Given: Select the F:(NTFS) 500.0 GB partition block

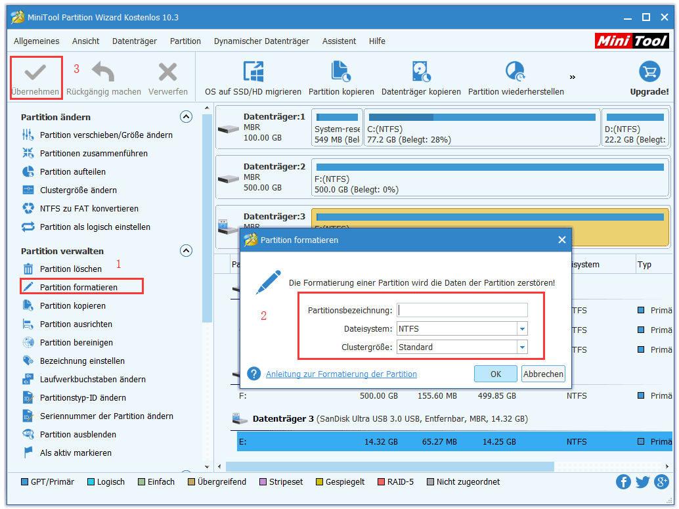Looking at the screenshot, I should (x=490, y=177).
